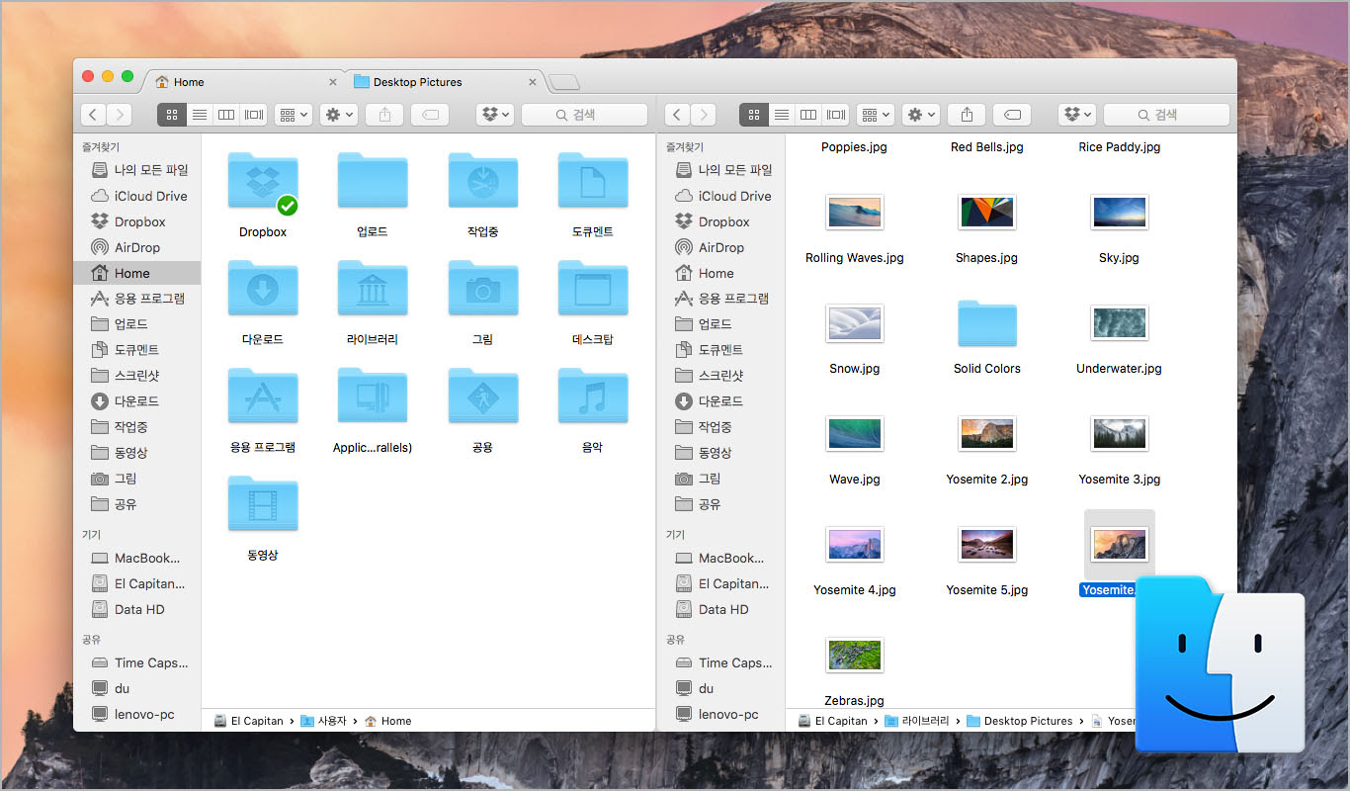Click Desktop Pictures in the path bar

(1020, 721)
